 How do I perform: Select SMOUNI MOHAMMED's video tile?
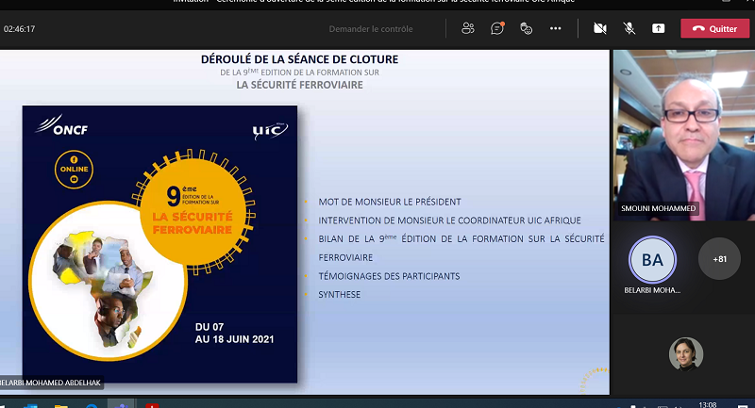point(683,135)
